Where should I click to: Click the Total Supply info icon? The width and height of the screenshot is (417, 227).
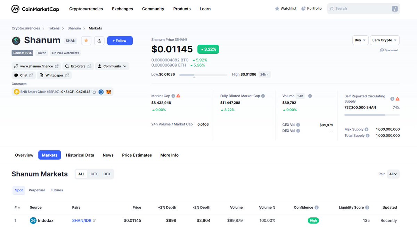[x=368, y=136]
